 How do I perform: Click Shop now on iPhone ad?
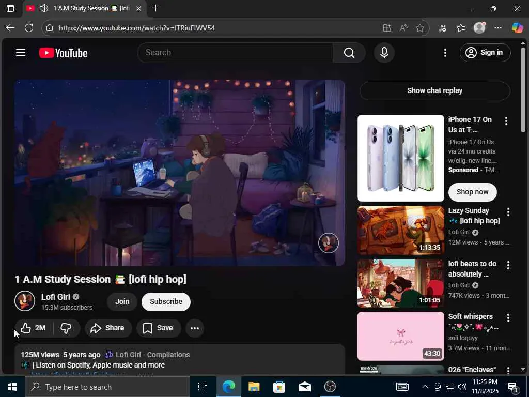point(472,192)
